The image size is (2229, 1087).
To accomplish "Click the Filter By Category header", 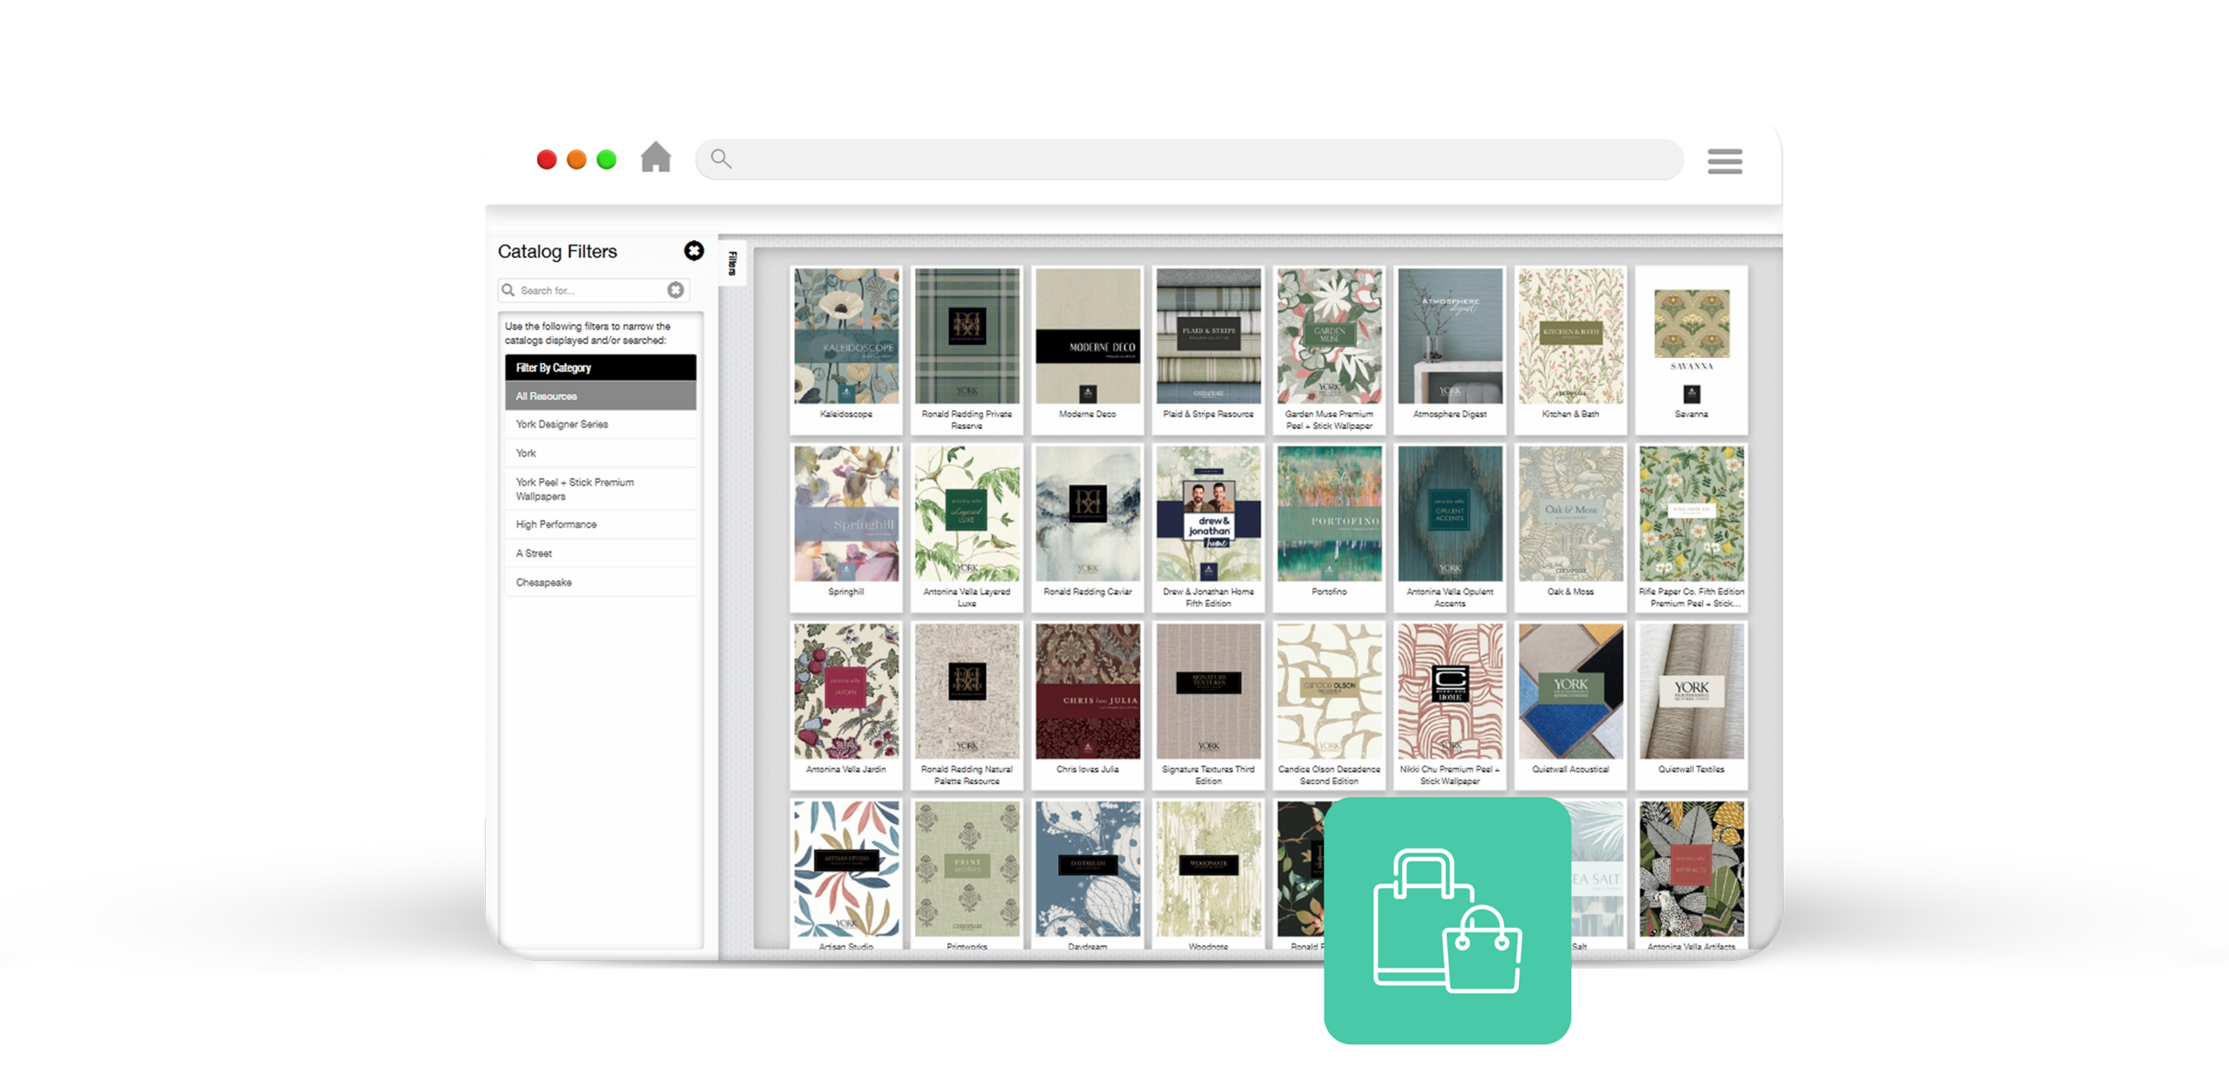I will coord(600,368).
